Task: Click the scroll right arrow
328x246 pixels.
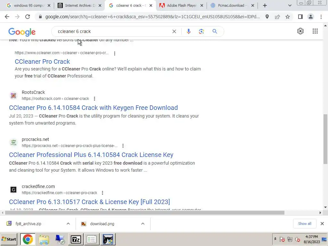Action: 320,213
